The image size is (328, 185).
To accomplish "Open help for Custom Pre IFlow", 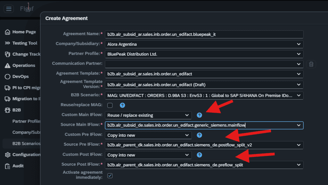I will tap(199, 135).
